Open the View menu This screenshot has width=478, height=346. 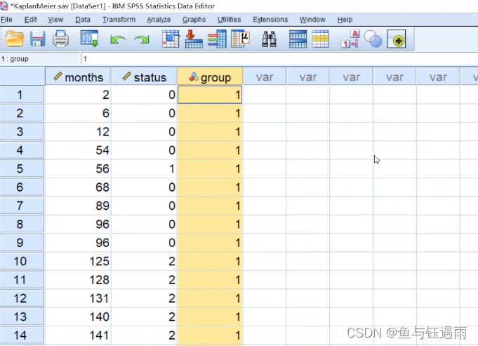55,20
